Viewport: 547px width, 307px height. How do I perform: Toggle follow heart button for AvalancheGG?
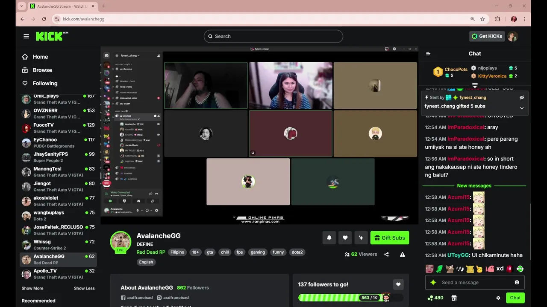345,238
